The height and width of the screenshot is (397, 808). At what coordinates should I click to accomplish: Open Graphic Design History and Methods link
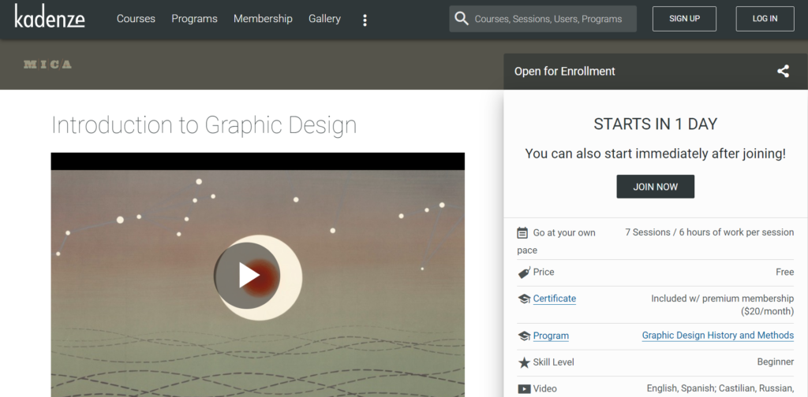tap(718, 336)
